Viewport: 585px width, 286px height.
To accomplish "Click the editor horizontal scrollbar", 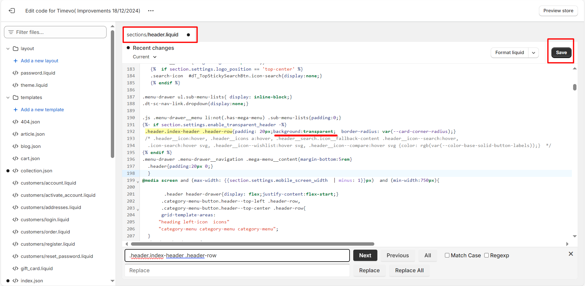I will (x=253, y=244).
